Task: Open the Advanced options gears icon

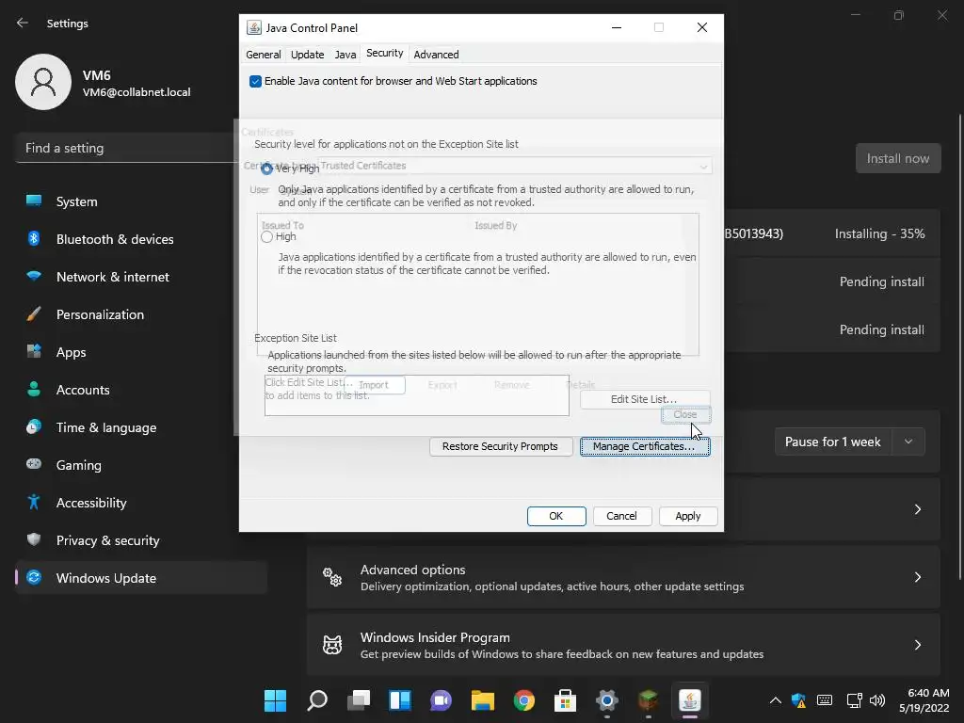Action: point(332,577)
